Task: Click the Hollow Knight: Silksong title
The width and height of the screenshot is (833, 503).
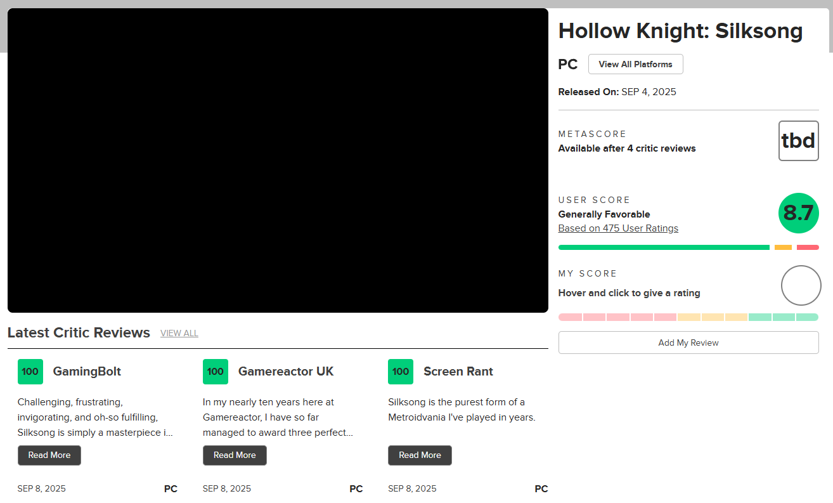Action: [x=680, y=30]
